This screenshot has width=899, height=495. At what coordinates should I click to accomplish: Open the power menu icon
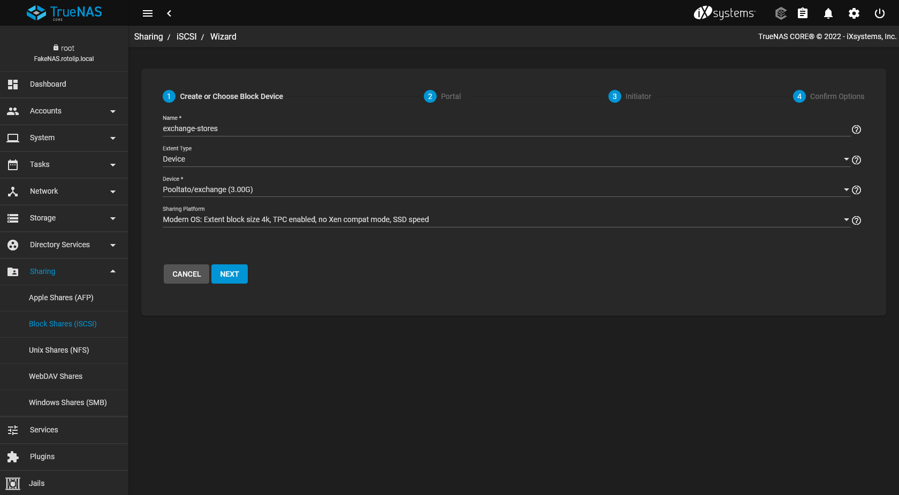(879, 13)
